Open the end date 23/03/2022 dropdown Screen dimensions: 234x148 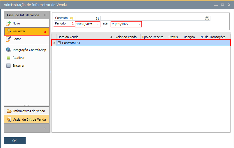(x=139, y=24)
